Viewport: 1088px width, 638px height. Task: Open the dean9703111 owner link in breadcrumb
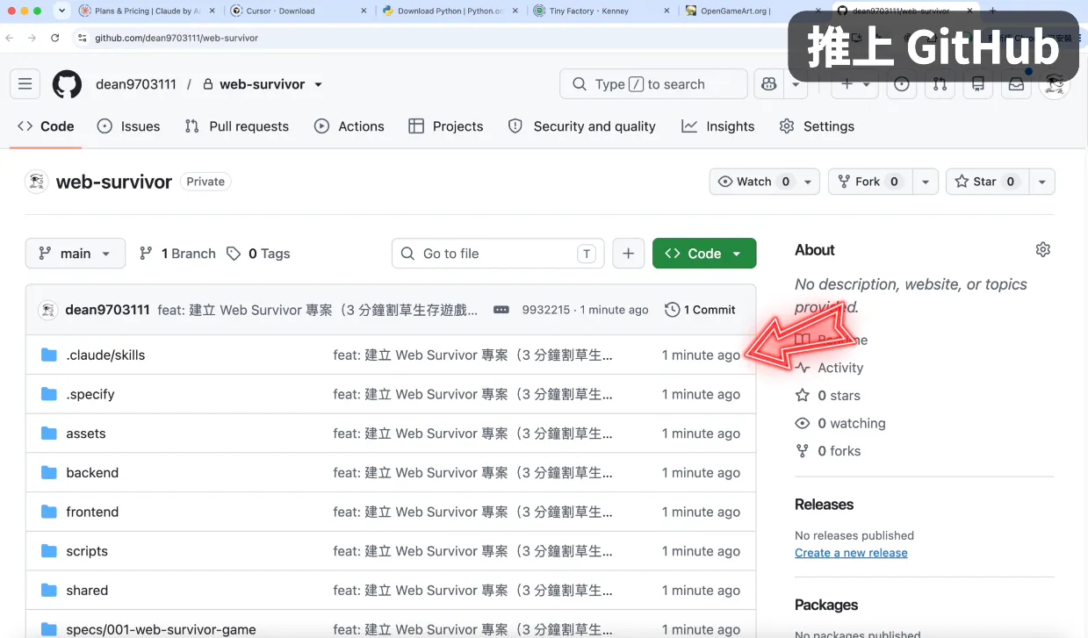pos(136,84)
